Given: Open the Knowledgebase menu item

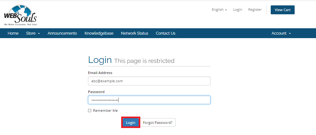Looking at the screenshot, I should coord(99,33).
